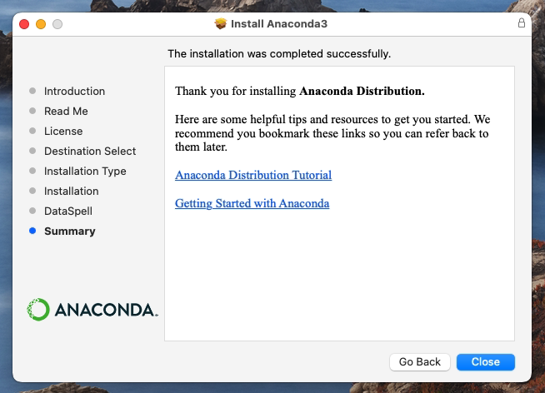Screen dimensions: 545x393
Task: Click the Anaconda logo in sidebar
Action: (92, 310)
